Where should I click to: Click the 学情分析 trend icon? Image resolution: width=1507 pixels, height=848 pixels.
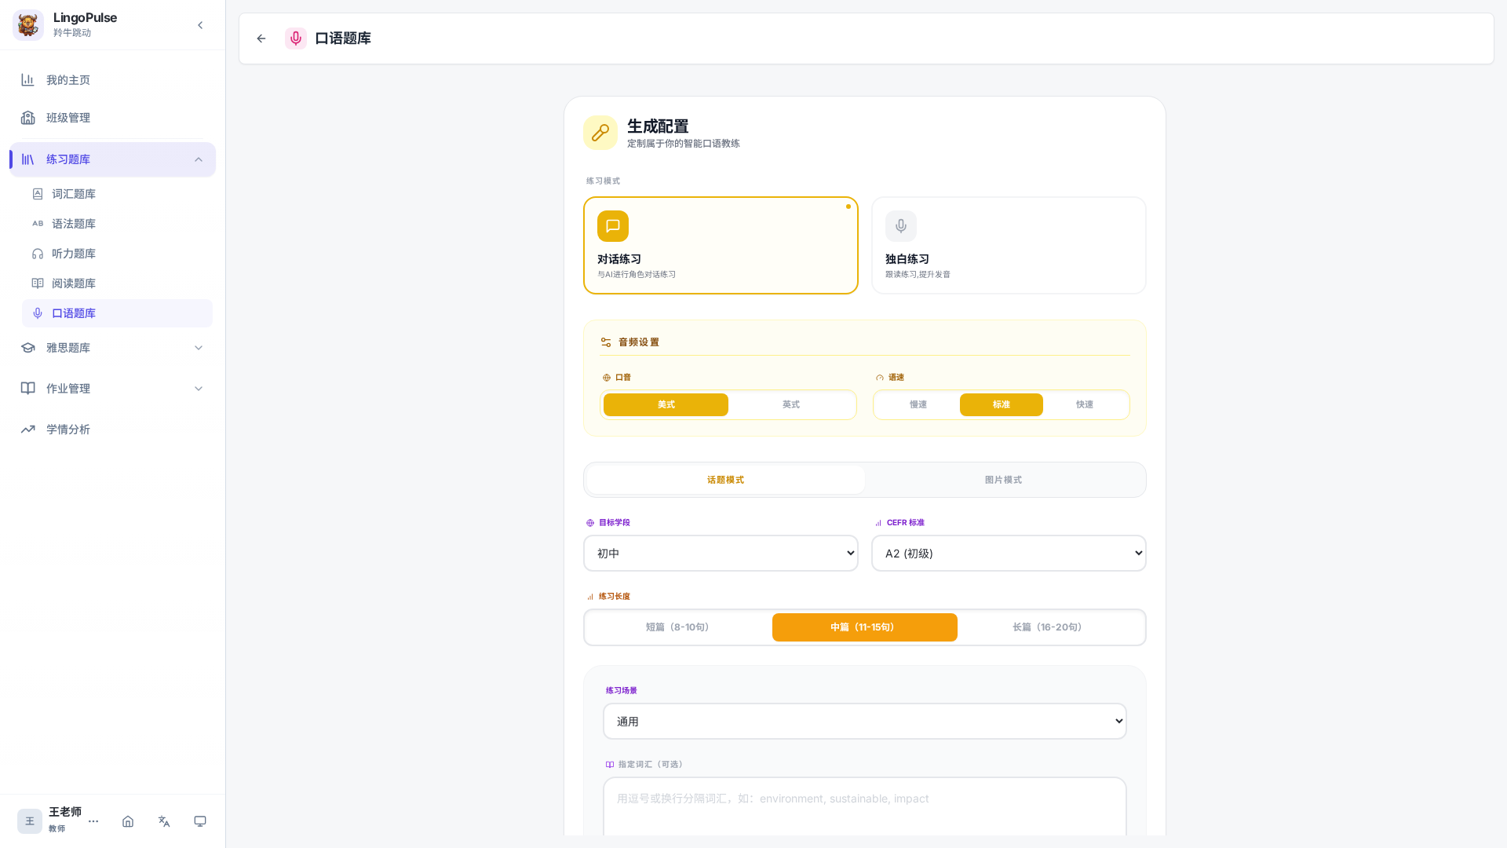click(x=28, y=429)
